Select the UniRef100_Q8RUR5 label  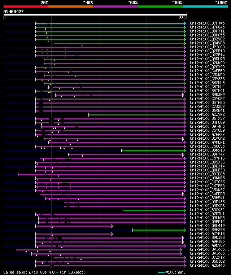pos(207,59)
